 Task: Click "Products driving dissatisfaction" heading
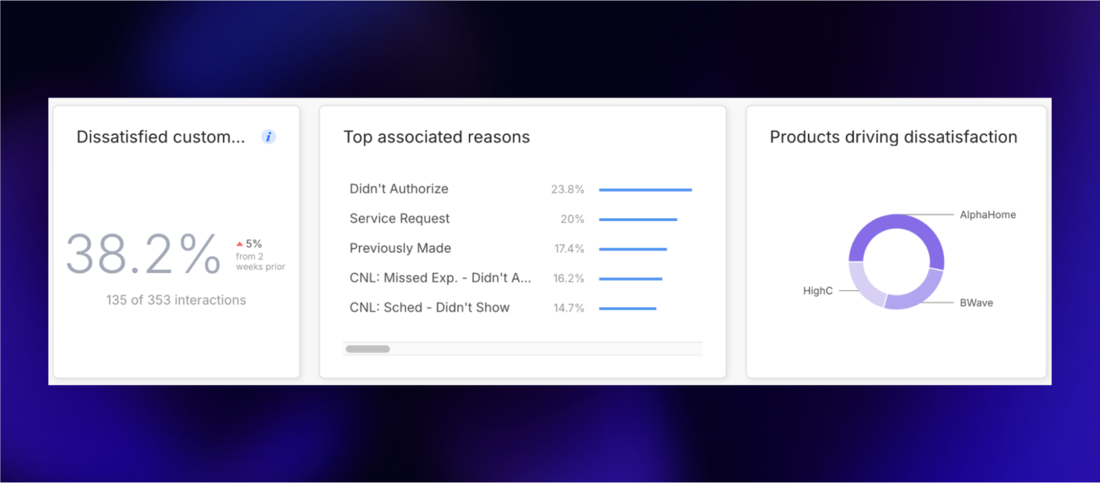pyautogui.click(x=893, y=137)
